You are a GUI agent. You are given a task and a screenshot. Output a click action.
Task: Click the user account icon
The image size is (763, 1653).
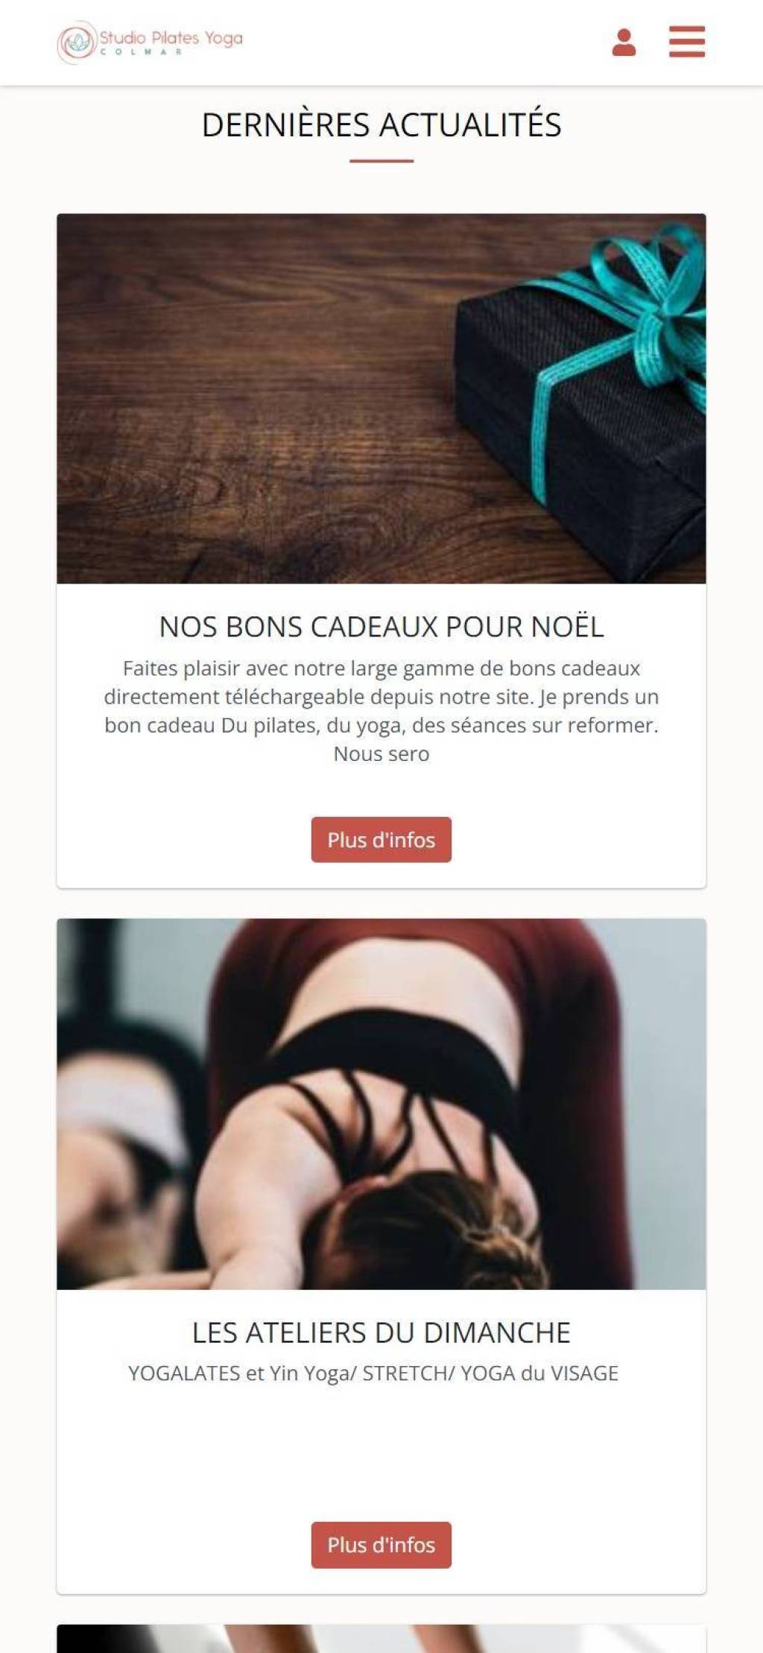(x=624, y=42)
